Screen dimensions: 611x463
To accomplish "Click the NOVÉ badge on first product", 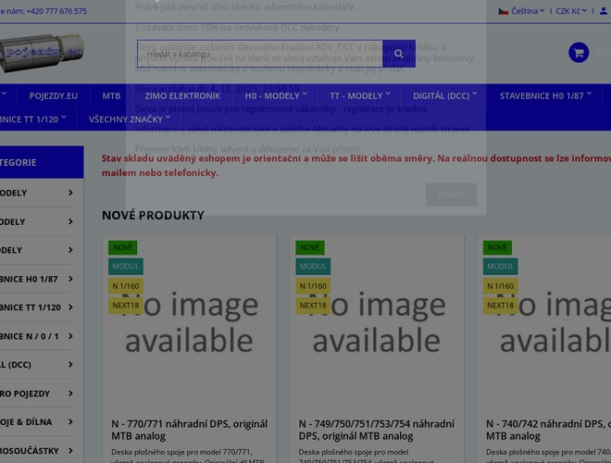I will click(x=123, y=247).
